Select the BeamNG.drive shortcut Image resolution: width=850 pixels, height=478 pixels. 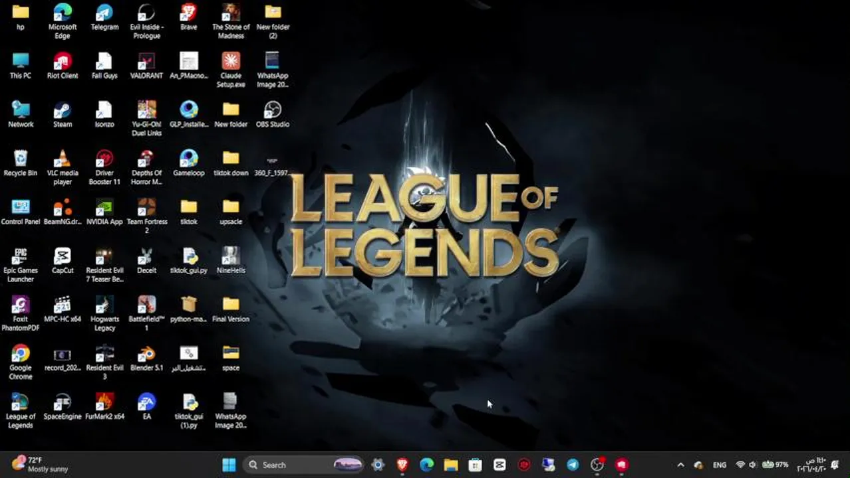63,211
